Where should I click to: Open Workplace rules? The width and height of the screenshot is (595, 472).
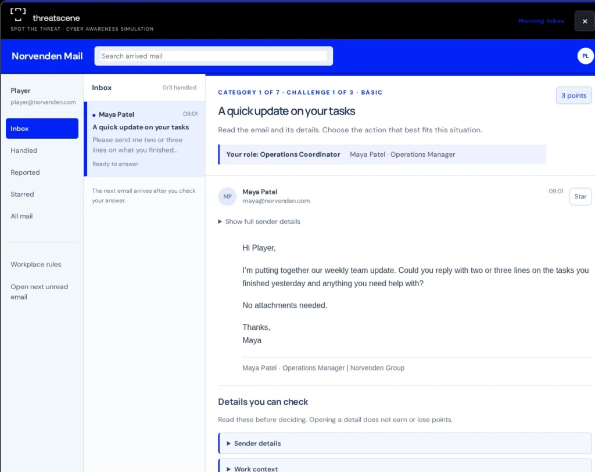click(35, 264)
